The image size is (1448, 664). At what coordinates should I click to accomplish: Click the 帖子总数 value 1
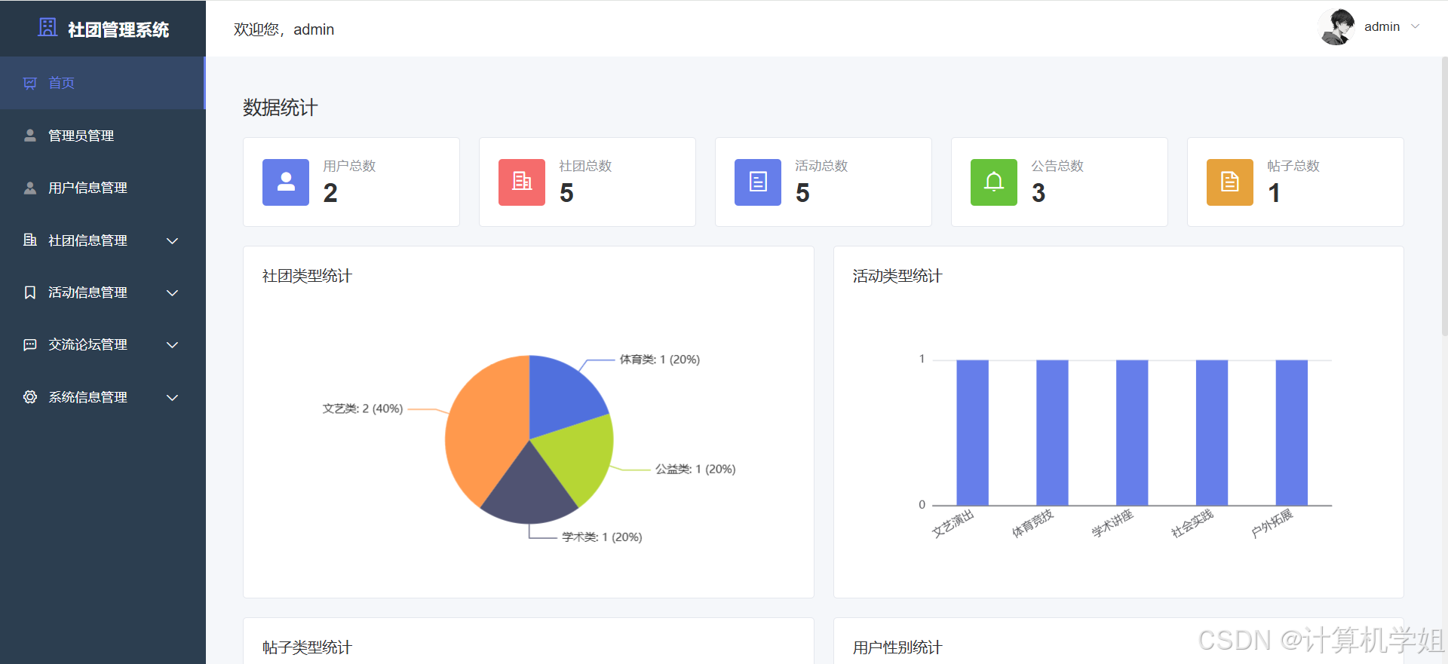1275,194
